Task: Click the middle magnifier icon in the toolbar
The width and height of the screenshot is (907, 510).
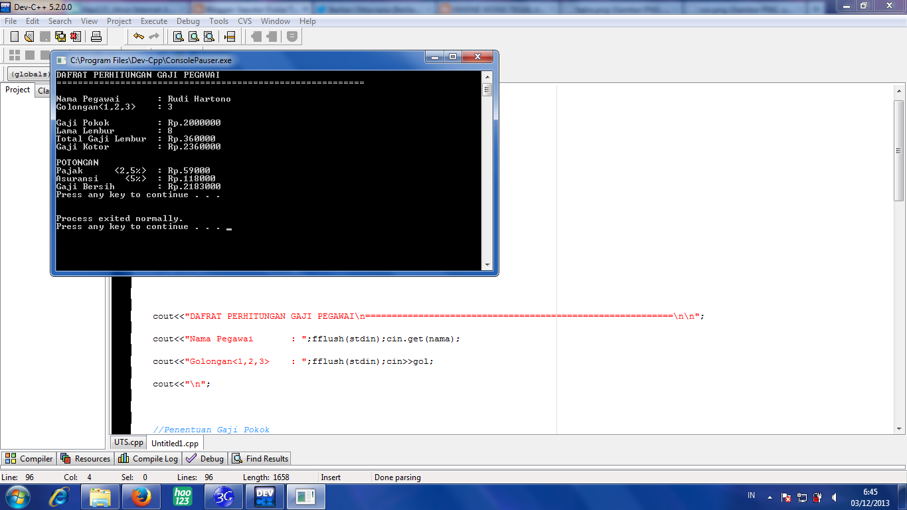Action: click(x=194, y=37)
